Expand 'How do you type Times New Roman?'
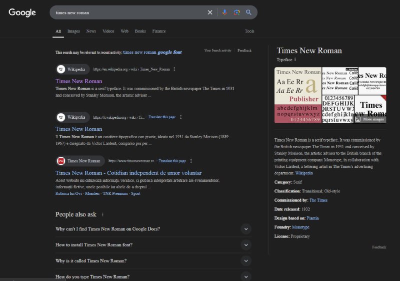The width and height of the screenshot is (400, 281). click(x=153, y=276)
